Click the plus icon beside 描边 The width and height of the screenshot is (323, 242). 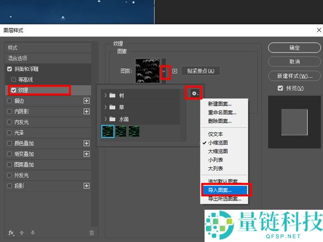pyautogui.click(x=86, y=101)
